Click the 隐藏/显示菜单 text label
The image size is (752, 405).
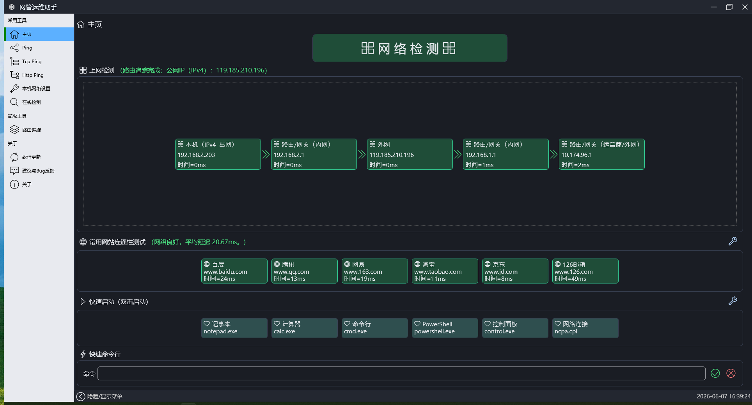tap(105, 396)
